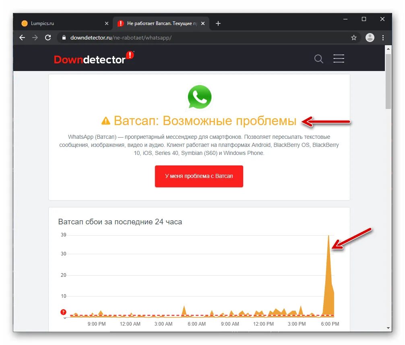Click the 'Ватсап: Возможные проблемы' heading
Screen dimensions: 405x345
coord(205,121)
